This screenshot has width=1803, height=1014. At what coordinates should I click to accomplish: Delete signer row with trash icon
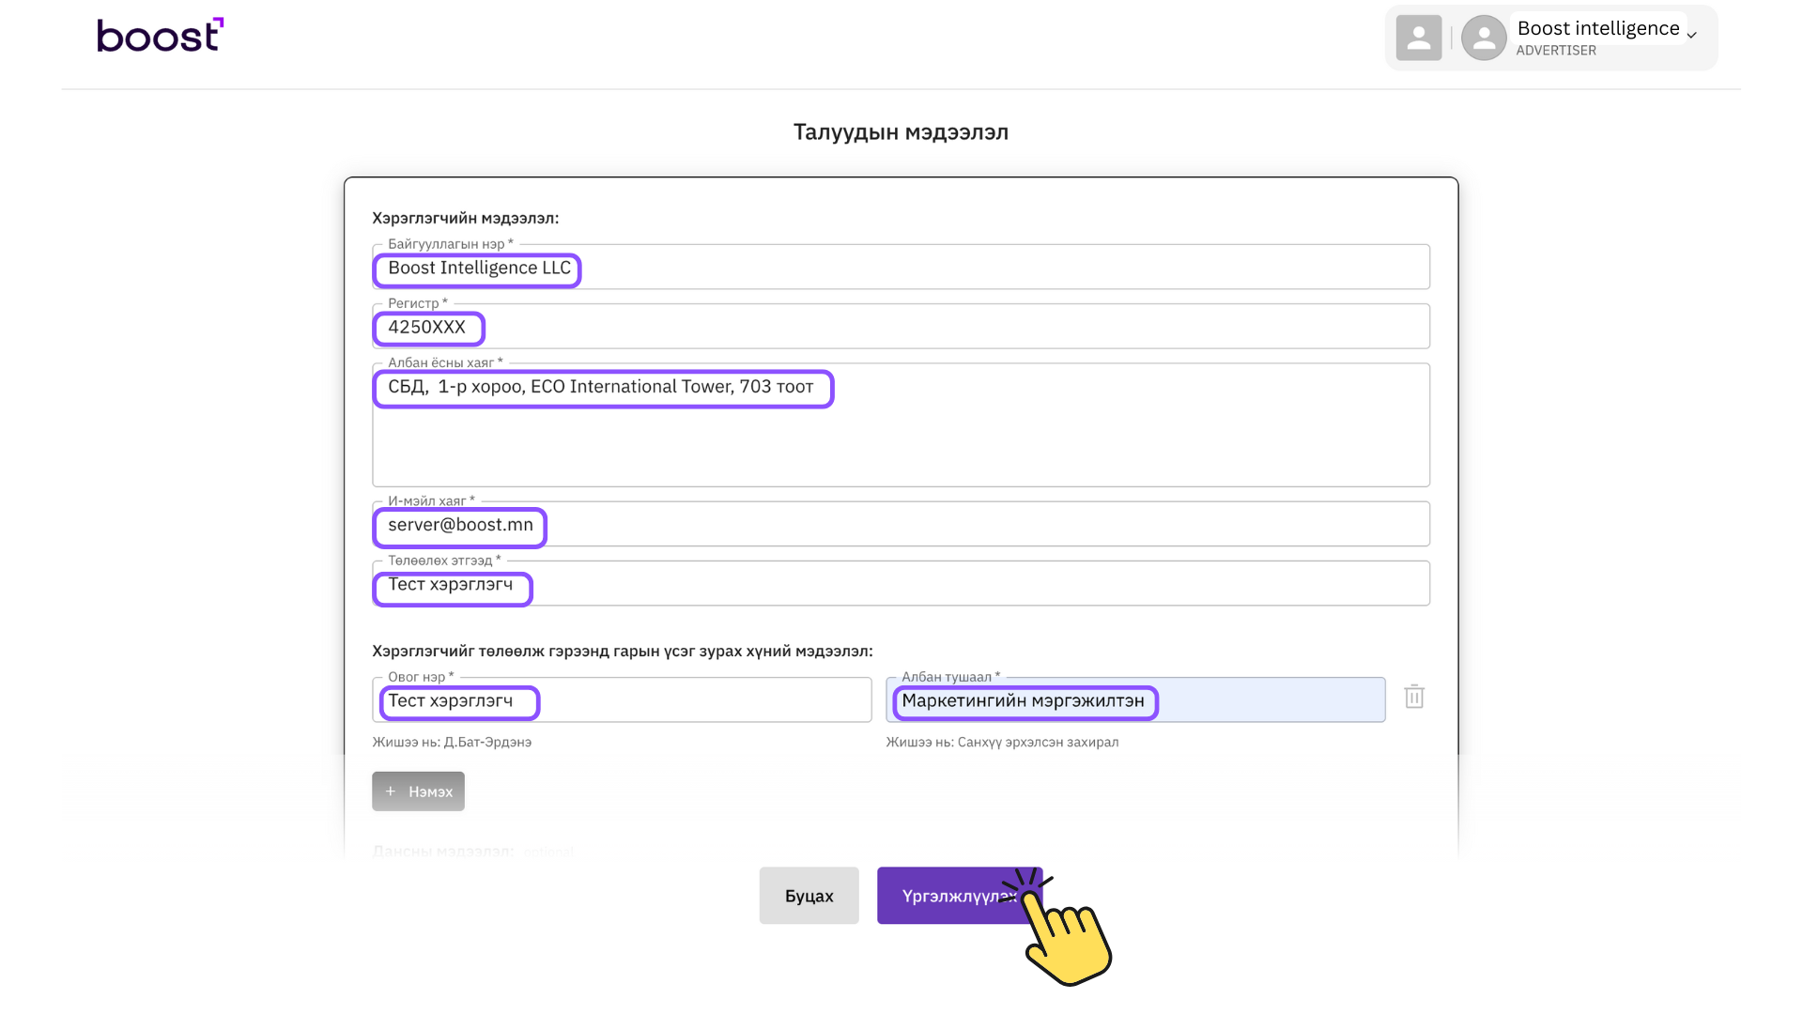click(x=1414, y=697)
